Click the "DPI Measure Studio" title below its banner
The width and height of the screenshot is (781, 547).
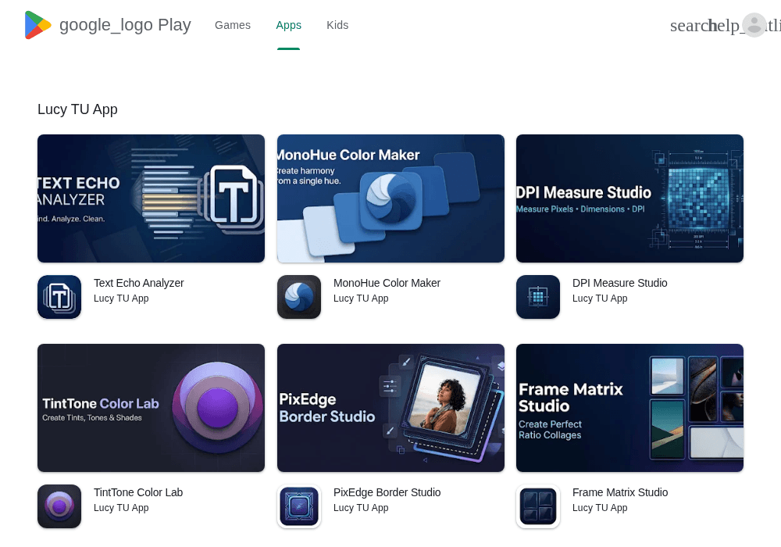[619, 283]
